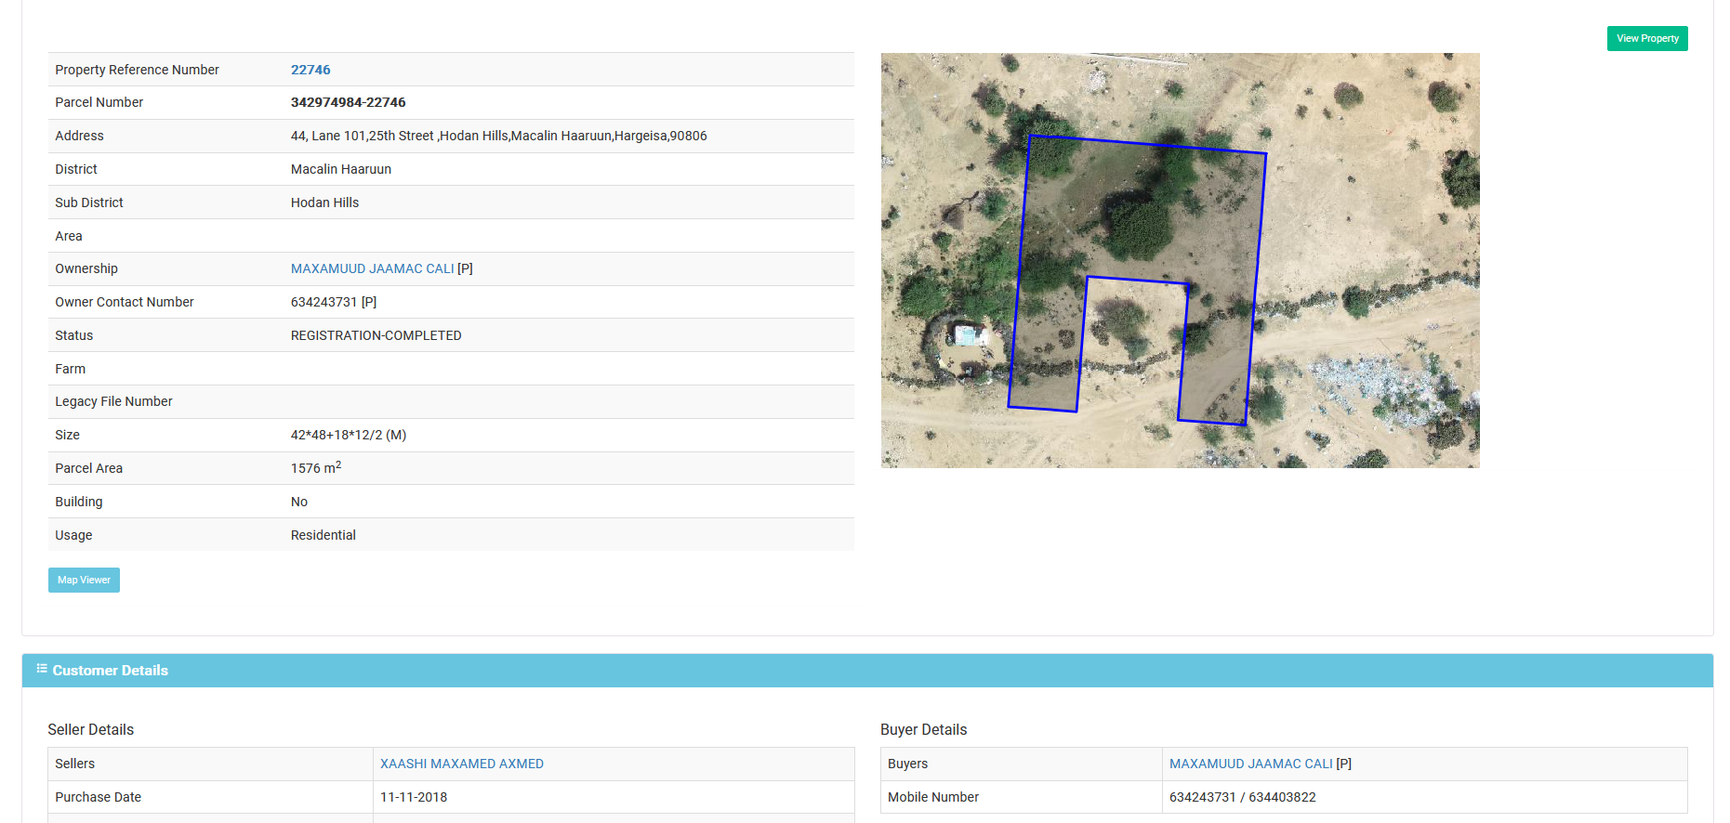Click the 'Buyers' row label
The image size is (1730, 823).
point(908,764)
